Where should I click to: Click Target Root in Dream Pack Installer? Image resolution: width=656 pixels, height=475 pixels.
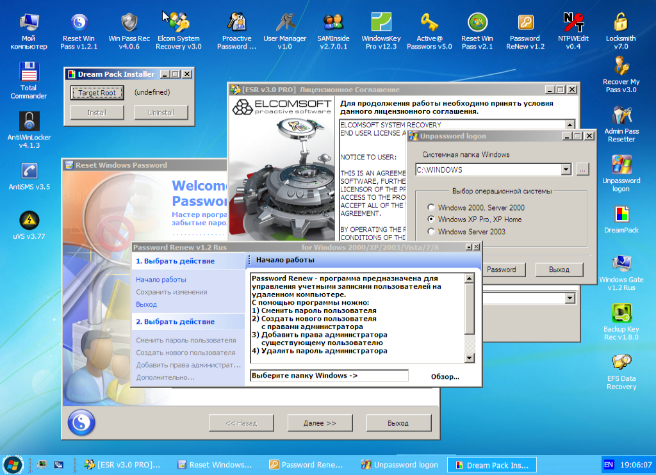[x=97, y=93]
